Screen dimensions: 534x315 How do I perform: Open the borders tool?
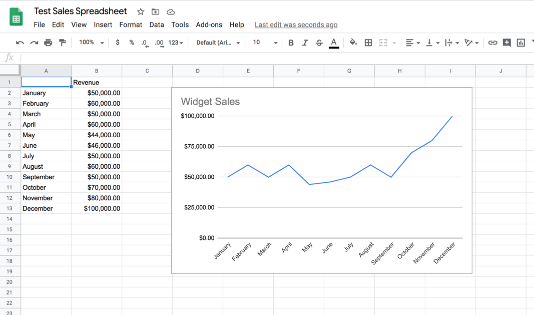pyautogui.click(x=368, y=43)
